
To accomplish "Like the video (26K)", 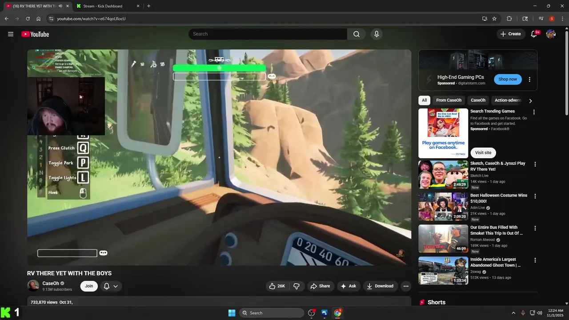I will tap(277, 286).
